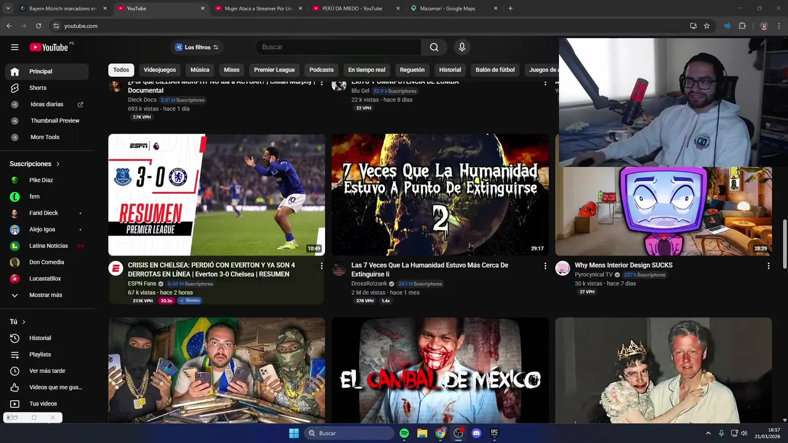788x443 pixels.
Task: Click the Chrome address bar
Action: (x=369, y=26)
